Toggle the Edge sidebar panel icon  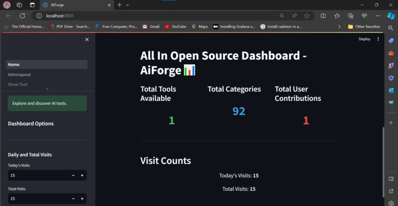tap(391, 179)
